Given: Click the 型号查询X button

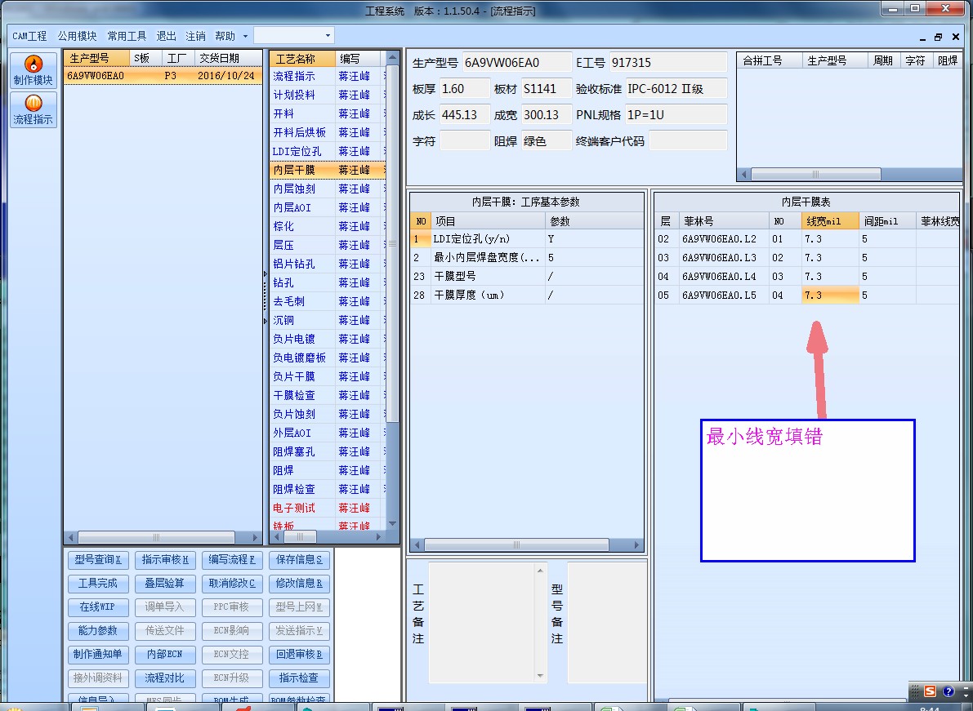Looking at the screenshot, I should point(98,560).
